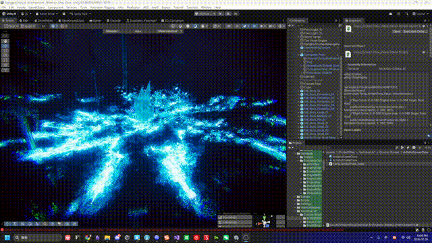This screenshot has height=243, width=432.
Task: Click the Inspector panel tab
Action: point(354,20)
